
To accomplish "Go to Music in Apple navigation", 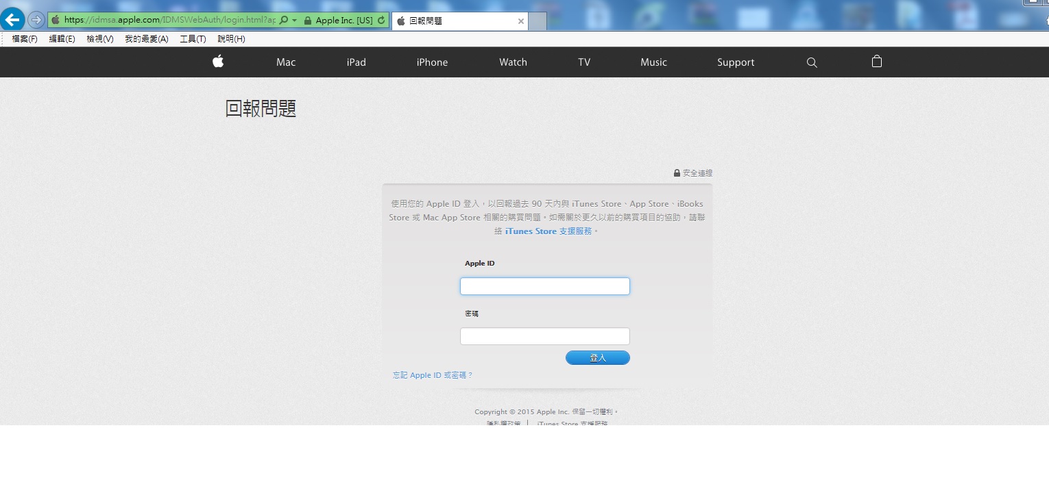I will 653,62.
